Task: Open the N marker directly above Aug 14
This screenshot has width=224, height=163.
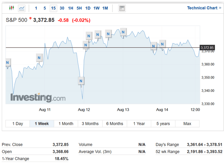Action: (162, 44)
